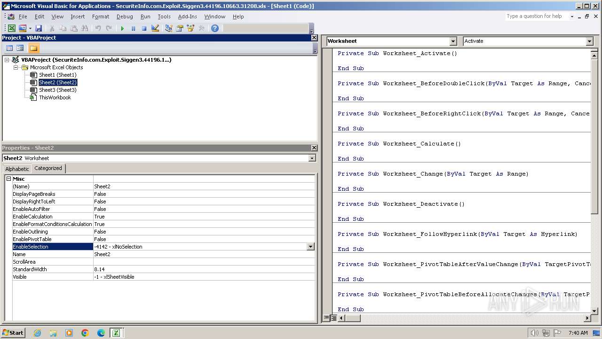Open the File menu
This screenshot has height=339, width=602.
23,16
